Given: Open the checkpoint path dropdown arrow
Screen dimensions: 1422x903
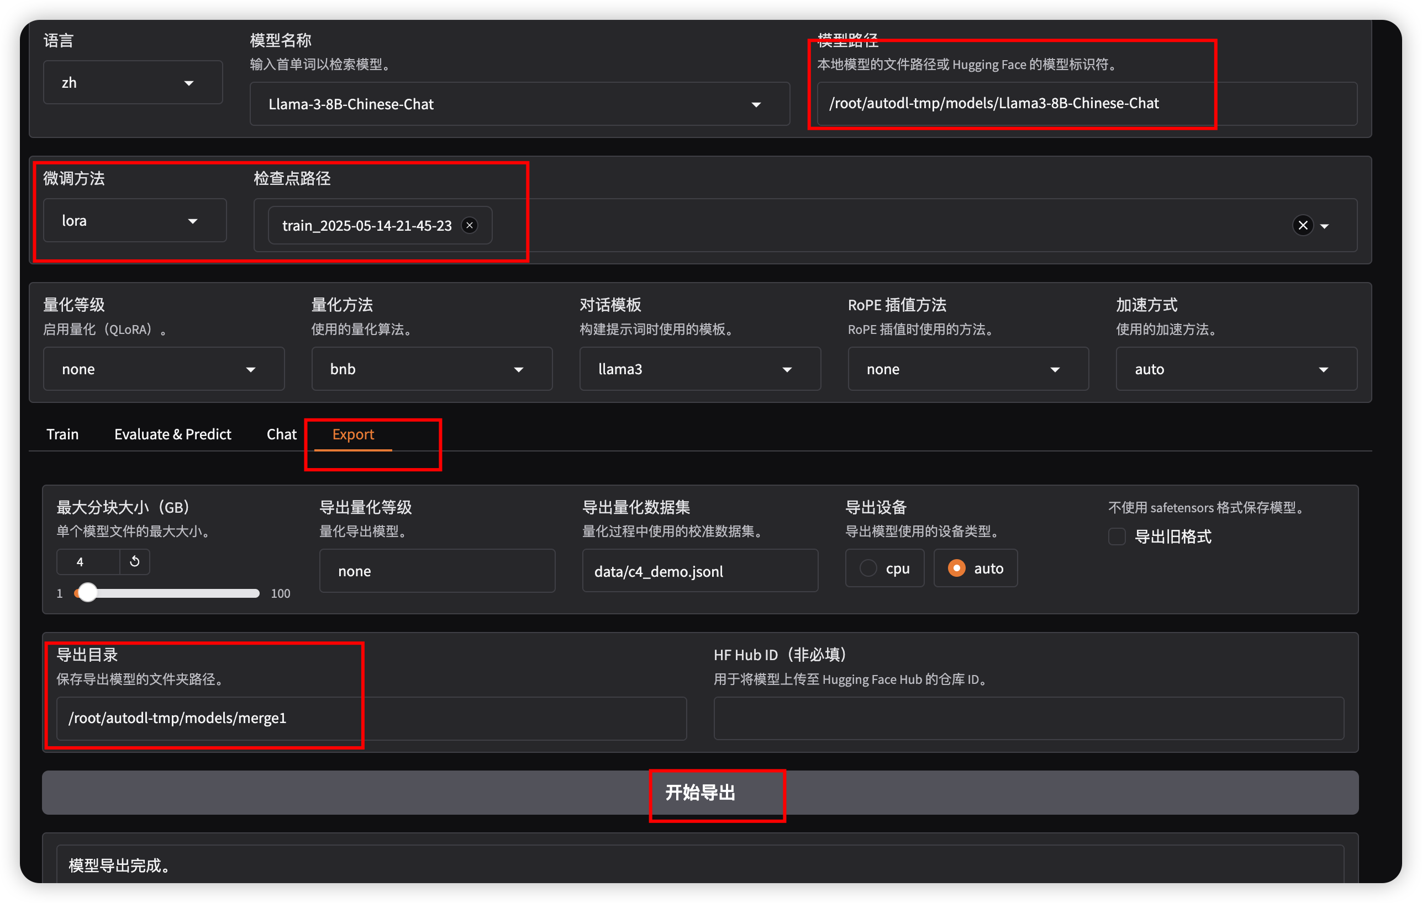Looking at the screenshot, I should point(1325,226).
